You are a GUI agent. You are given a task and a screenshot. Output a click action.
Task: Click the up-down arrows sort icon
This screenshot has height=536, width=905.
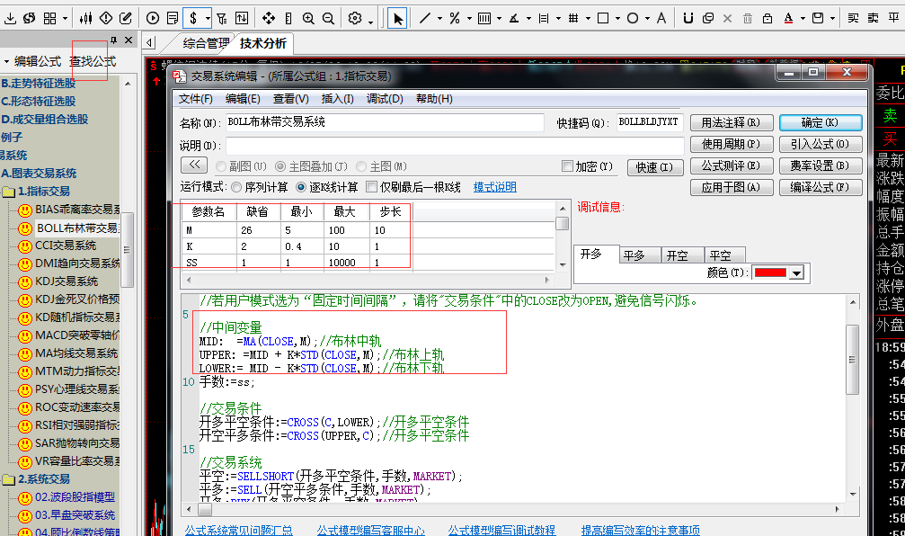coord(242,19)
